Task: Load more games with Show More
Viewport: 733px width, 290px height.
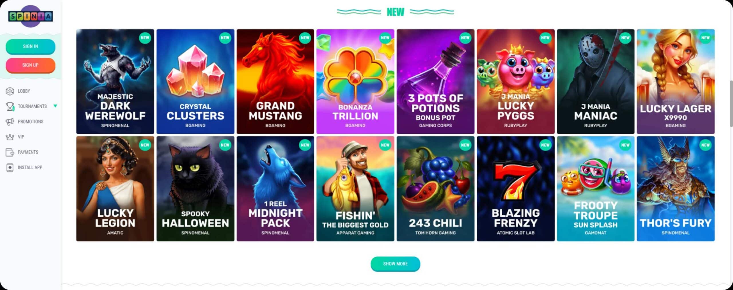Action: (x=395, y=264)
